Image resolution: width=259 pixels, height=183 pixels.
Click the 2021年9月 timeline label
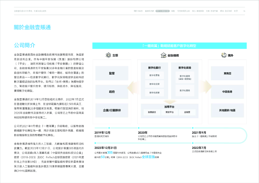pyautogui.click(x=199, y=133)
